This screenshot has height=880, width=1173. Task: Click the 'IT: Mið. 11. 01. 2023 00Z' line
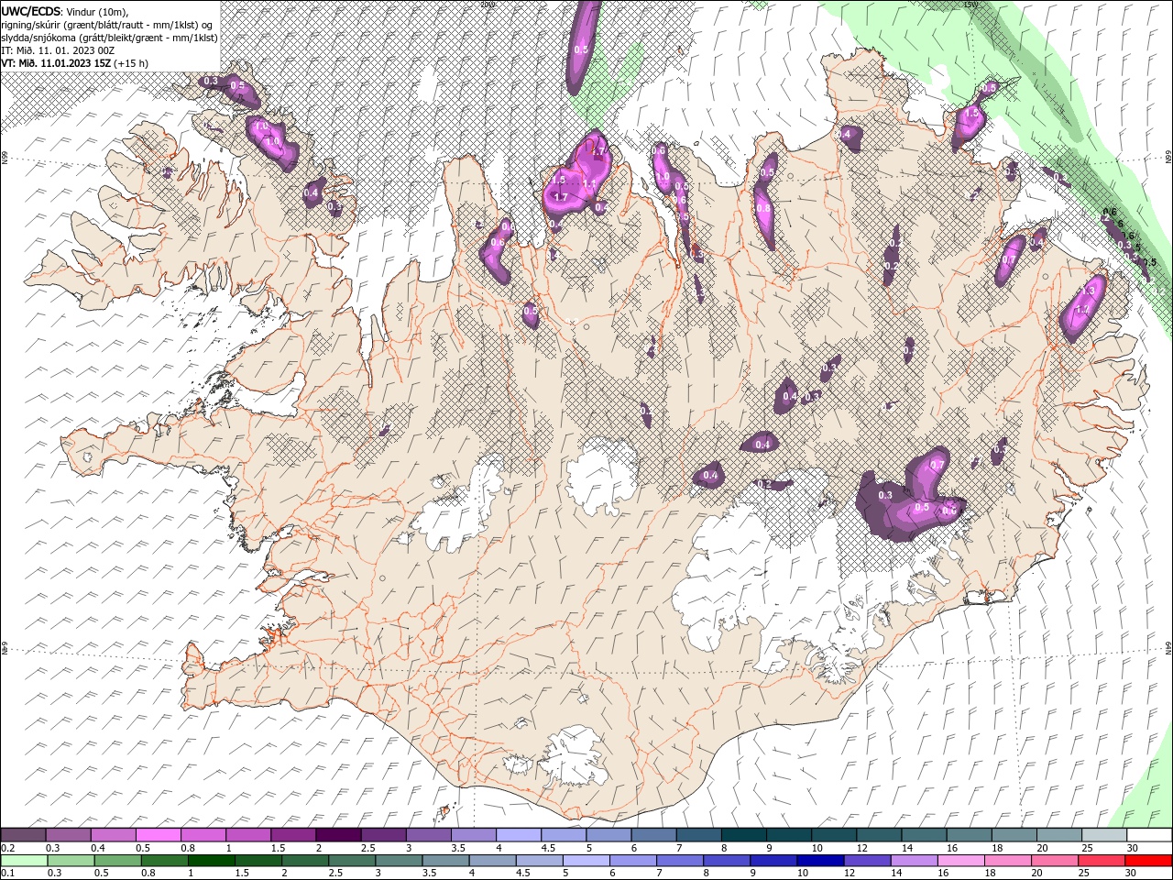(58, 50)
